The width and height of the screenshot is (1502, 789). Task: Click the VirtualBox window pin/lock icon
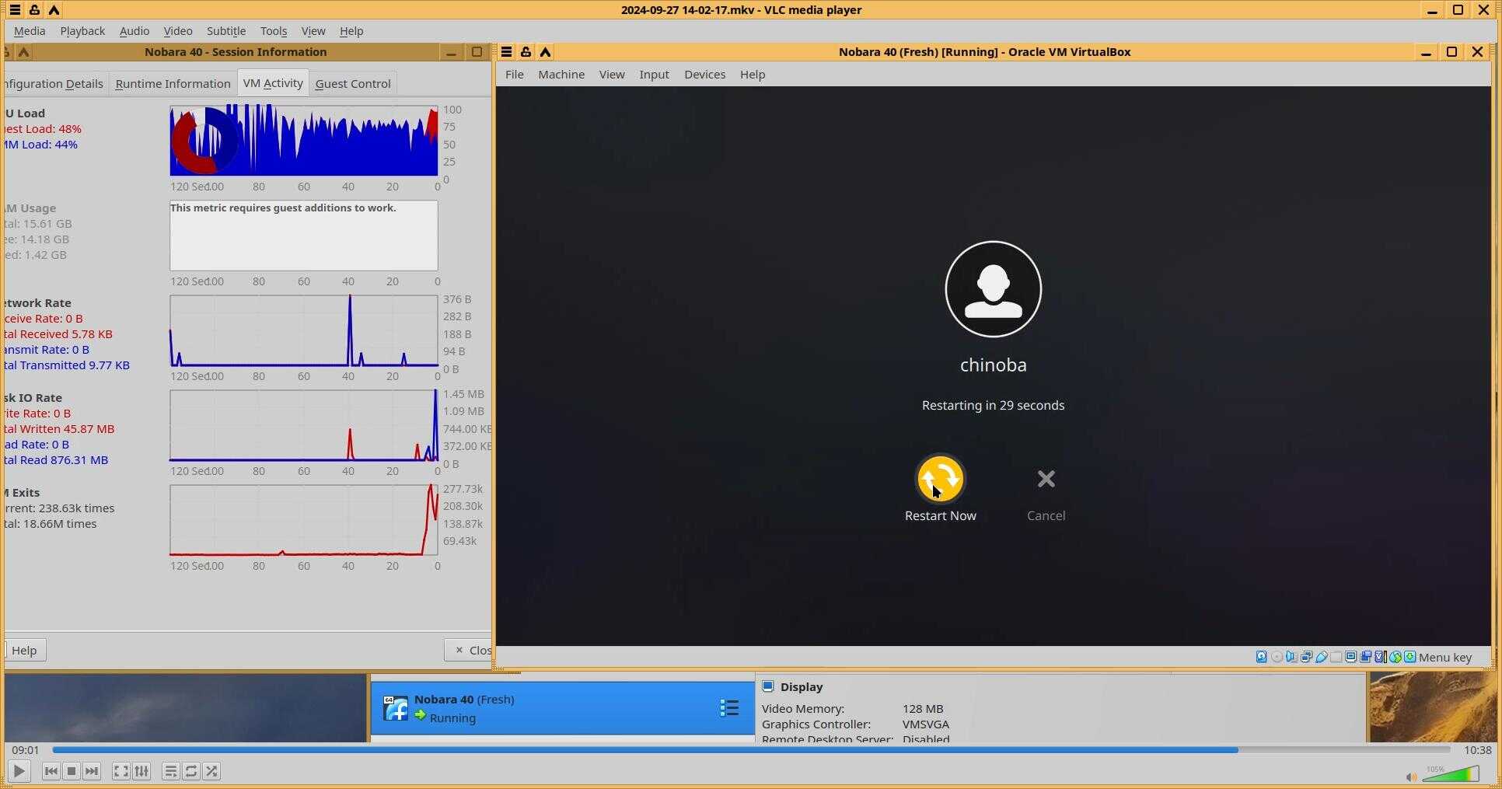click(x=526, y=52)
